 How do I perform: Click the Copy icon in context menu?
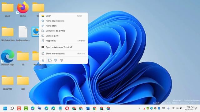(49, 60)
